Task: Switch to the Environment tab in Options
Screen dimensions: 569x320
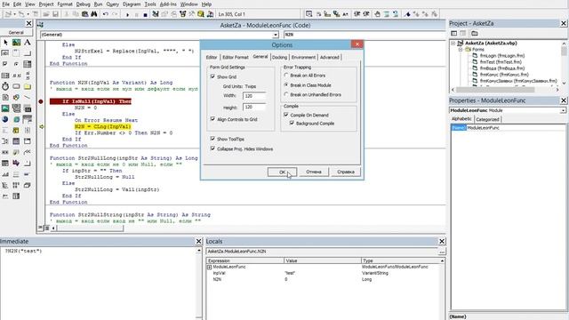Action: tap(303, 57)
